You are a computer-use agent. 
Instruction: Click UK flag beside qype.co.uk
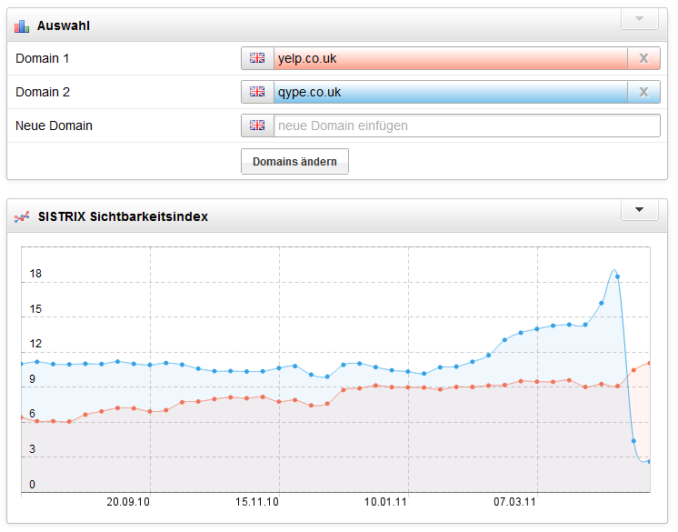pos(257,92)
